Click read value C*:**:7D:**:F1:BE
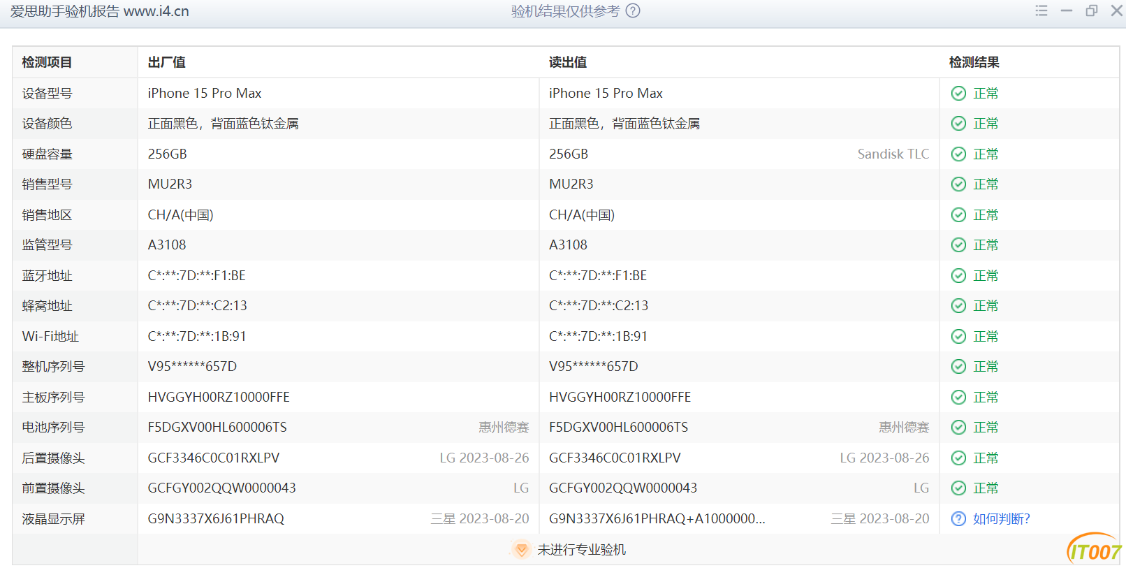 (598, 276)
